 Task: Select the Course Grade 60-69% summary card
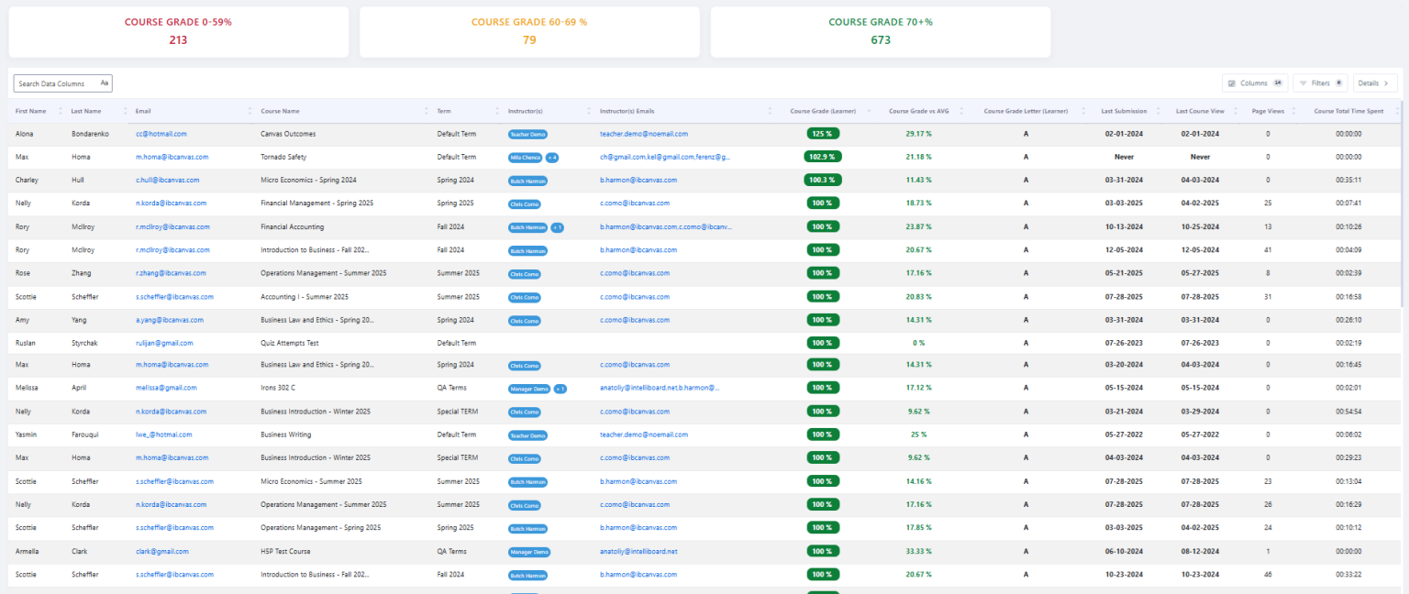point(529,32)
